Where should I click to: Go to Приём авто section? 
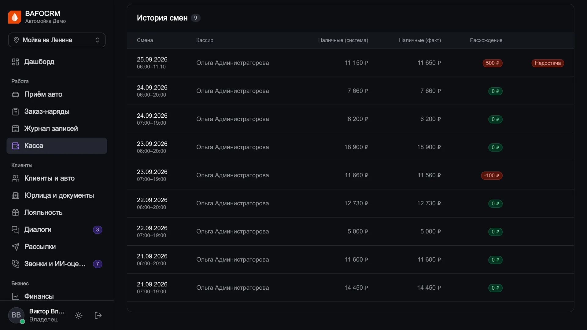(x=57, y=94)
